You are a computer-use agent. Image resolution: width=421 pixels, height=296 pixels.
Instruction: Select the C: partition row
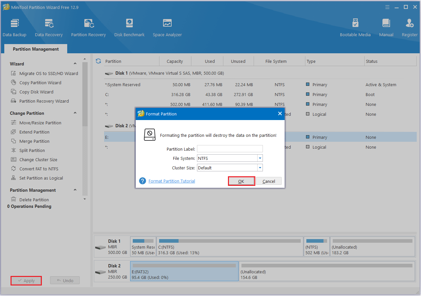[x=260, y=94]
